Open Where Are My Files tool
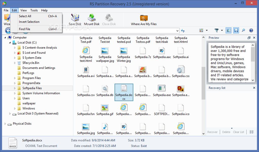Image resolution: width=259 pixels, height=152 pixels. tap(144, 20)
